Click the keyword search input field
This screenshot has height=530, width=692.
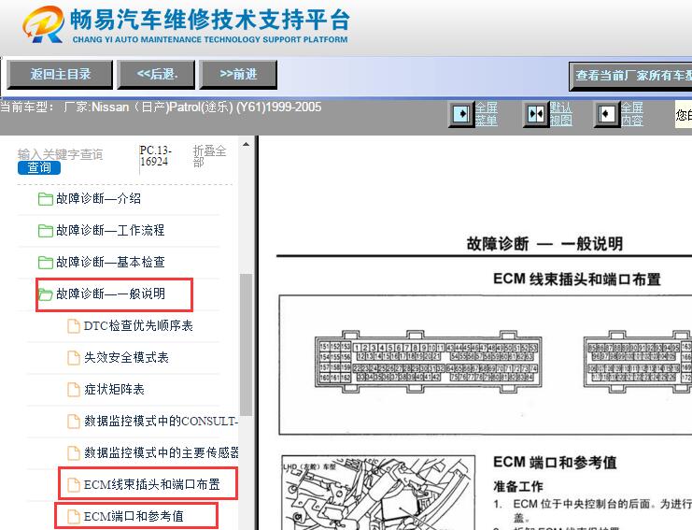pyautogui.click(x=61, y=154)
